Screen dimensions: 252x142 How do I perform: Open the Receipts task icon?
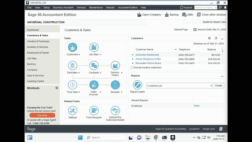115,85
